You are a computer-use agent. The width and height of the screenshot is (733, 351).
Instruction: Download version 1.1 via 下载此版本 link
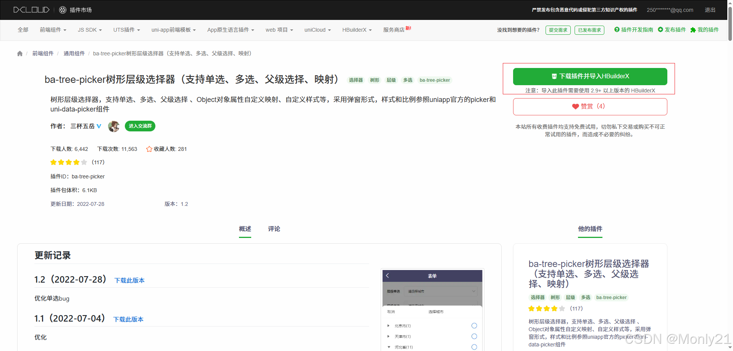click(128, 319)
